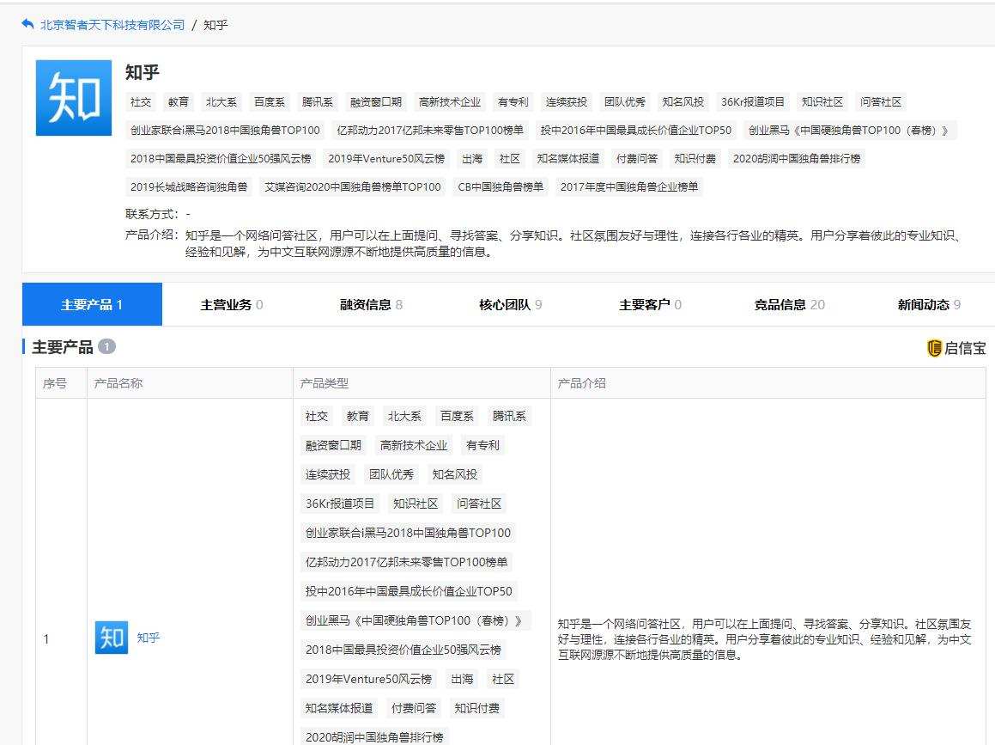
Task: Click 2020胡润中国独角兽排行榜 tag in header
Action: (796, 159)
